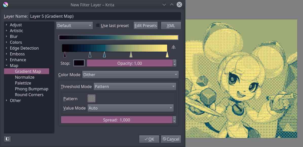This screenshot has width=303, height=147.
Task: Expand the Artistic filter category
Action: (7, 31)
